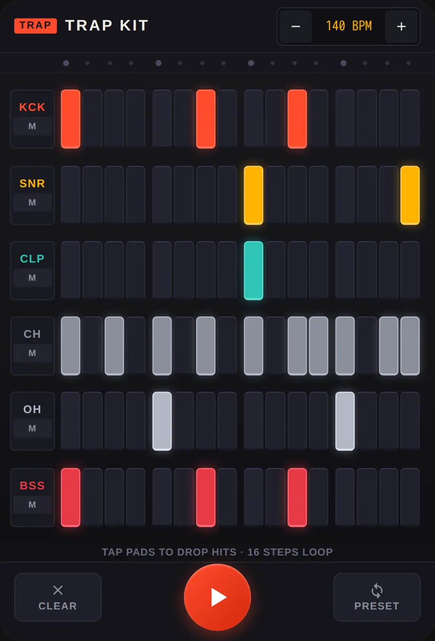
Task: Turn off OH step 5 pad
Action: pyautogui.click(x=162, y=421)
